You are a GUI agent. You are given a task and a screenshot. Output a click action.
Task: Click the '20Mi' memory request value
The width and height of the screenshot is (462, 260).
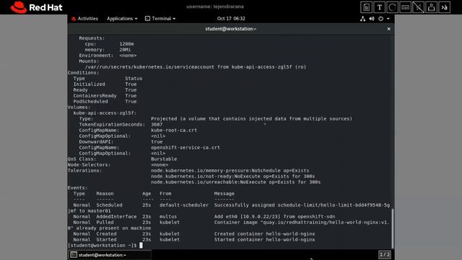[x=125, y=50]
